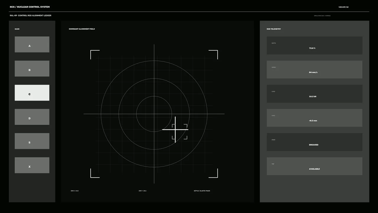Click the NCS / NUCLEAR CONTROL SYSTEM title
378x213 pixels.
30,7
